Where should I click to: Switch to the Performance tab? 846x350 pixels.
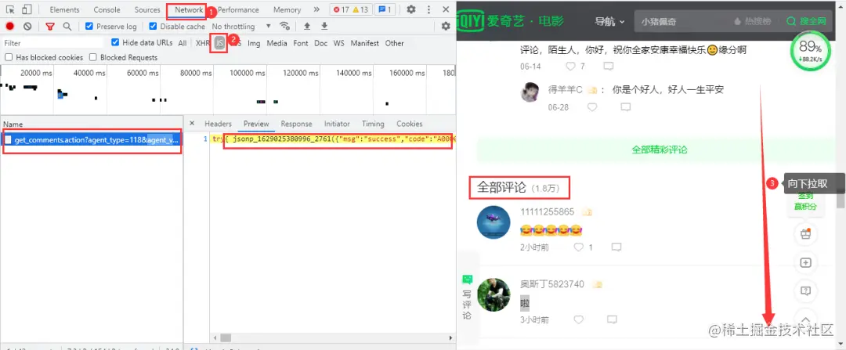(x=238, y=9)
